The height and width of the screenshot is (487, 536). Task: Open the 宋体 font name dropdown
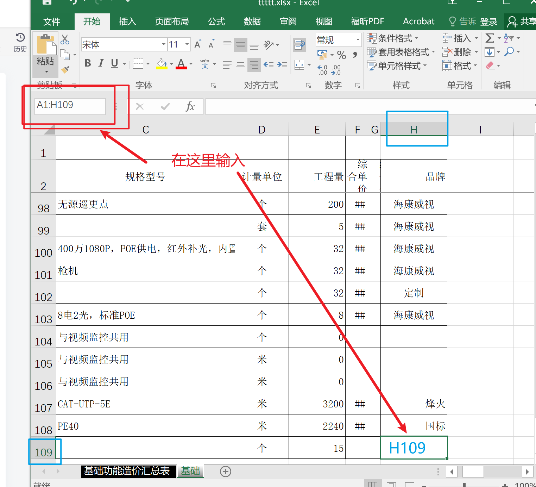point(164,44)
